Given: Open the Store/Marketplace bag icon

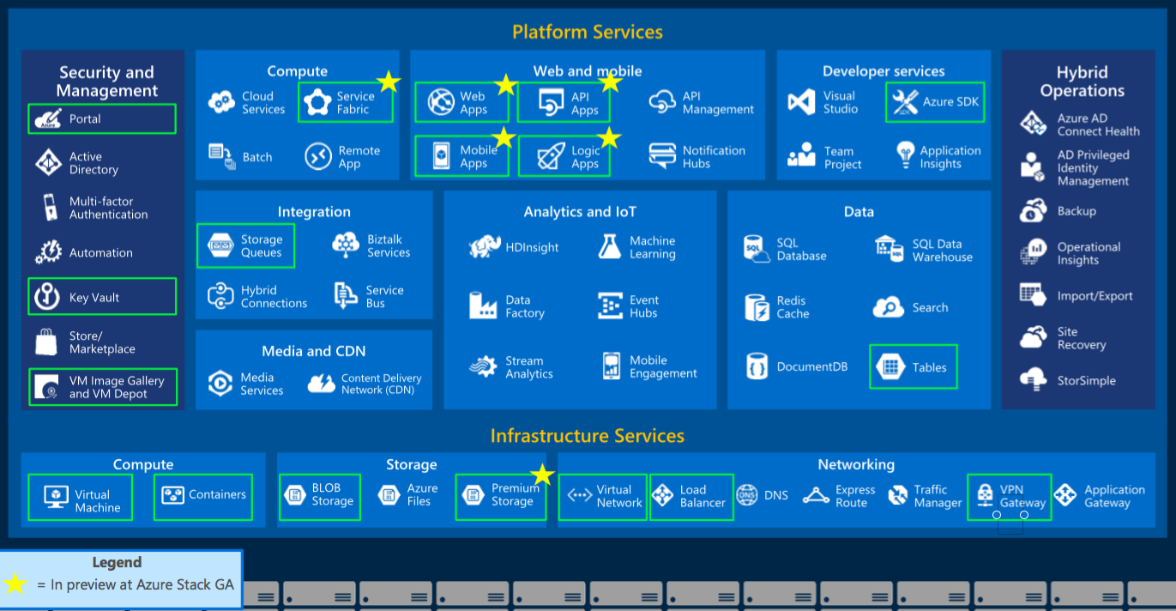Looking at the screenshot, I should coord(46,342).
